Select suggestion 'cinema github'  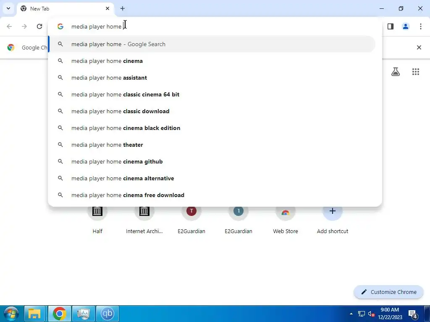click(x=212, y=161)
